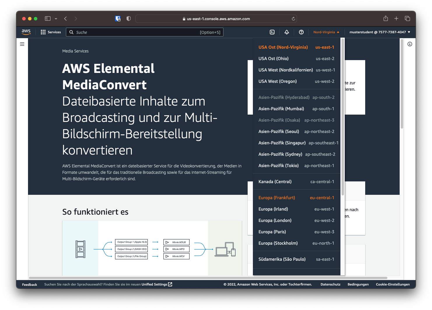This screenshot has width=432, height=310.
Task: Select Asien-Pazifik (Singapur) region
Action: click(296, 143)
